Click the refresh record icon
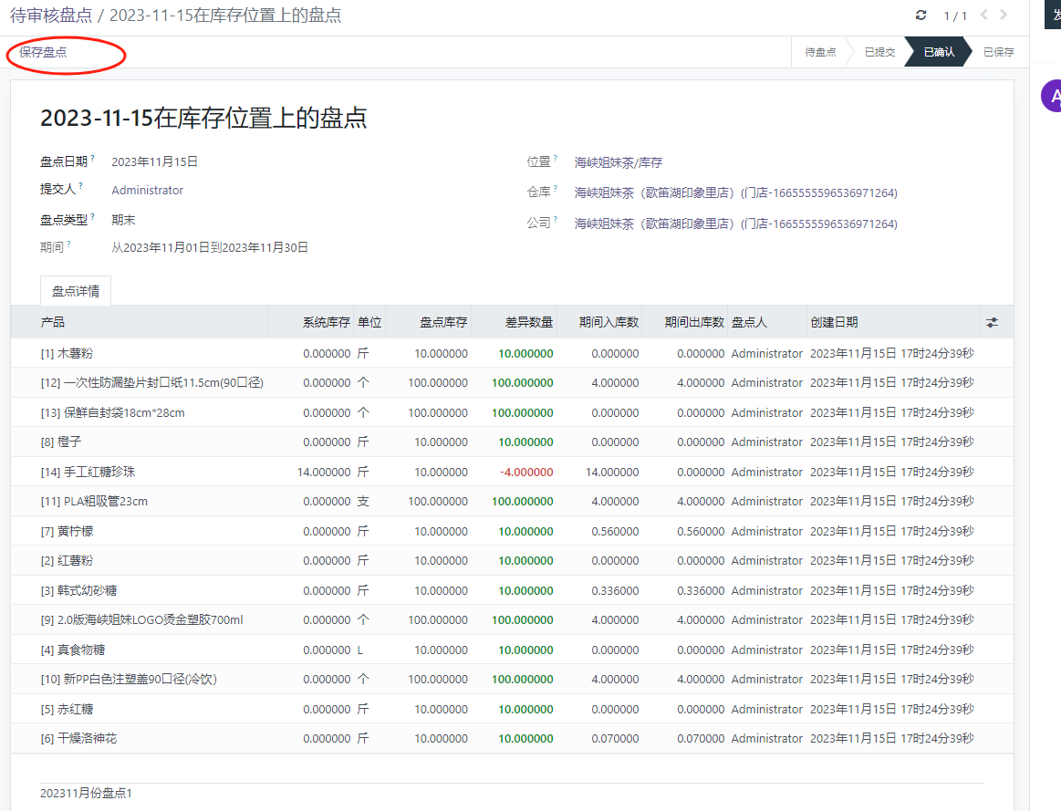The image size is (1061, 811). 921,16
